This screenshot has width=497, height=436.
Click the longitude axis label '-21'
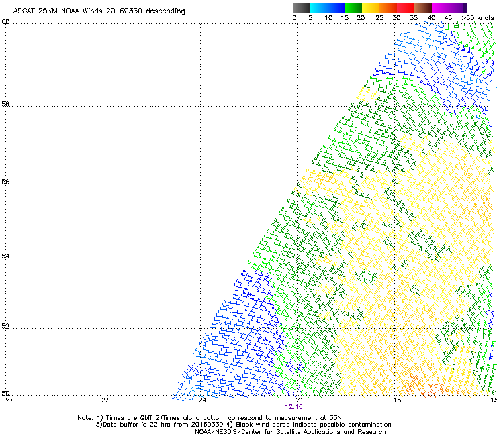pyautogui.click(x=297, y=400)
